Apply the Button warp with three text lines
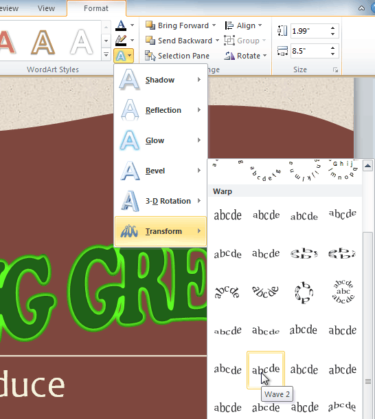Viewport: 375px width, 419px height. (x=343, y=292)
